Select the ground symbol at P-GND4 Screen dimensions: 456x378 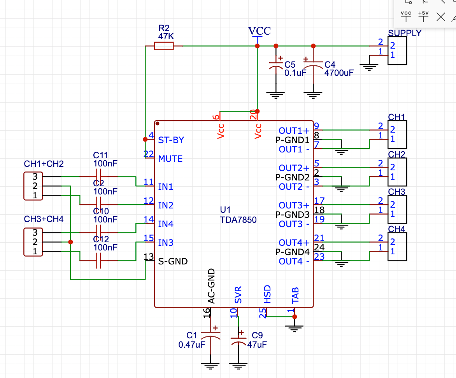[342, 262]
